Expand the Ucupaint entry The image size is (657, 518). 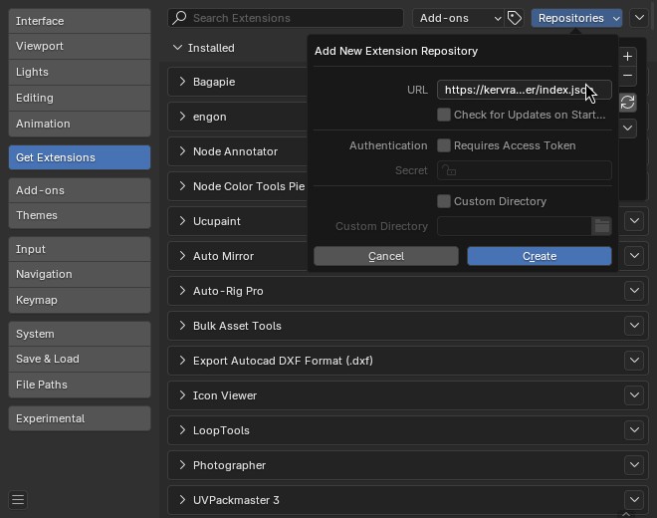182,220
